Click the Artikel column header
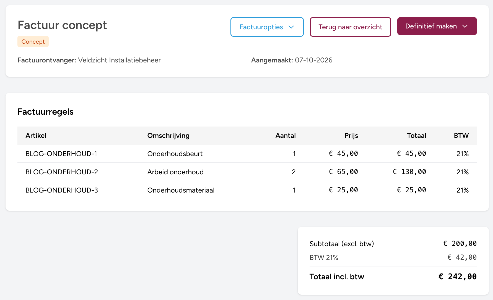This screenshot has height=300, width=493. point(36,136)
